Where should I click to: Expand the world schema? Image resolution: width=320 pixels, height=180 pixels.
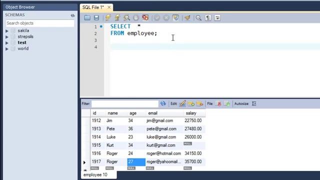(x=7, y=49)
